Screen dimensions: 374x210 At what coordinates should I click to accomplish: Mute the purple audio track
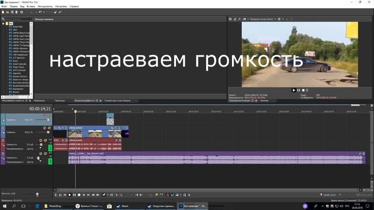click(x=40, y=154)
